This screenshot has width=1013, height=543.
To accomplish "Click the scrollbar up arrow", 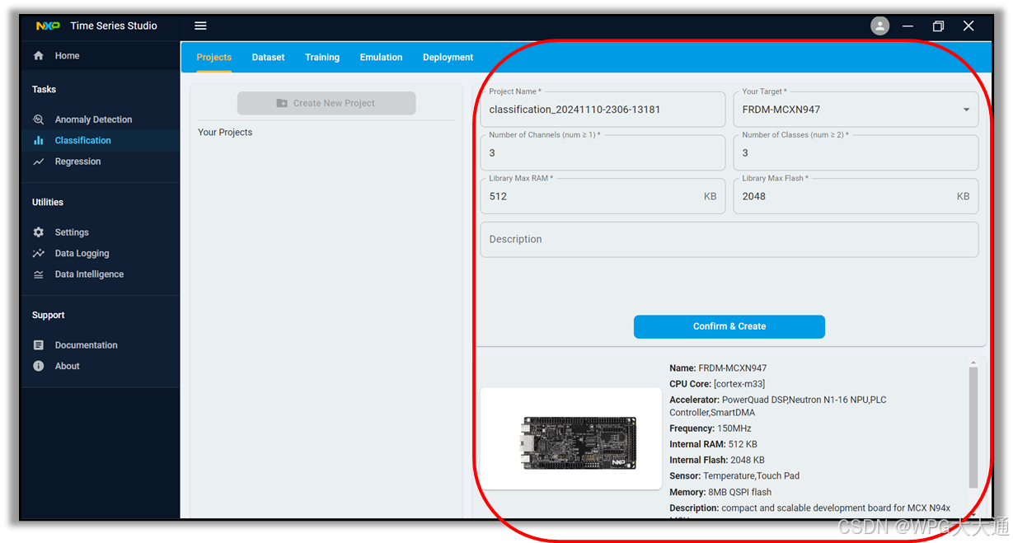I will coord(973,363).
